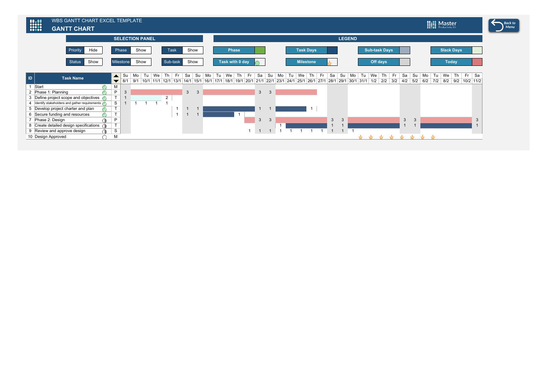Click the star icon in the Milestone legend

329,63
